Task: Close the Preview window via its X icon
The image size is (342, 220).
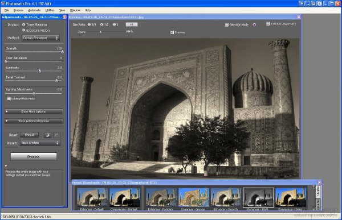Action: click(x=299, y=17)
